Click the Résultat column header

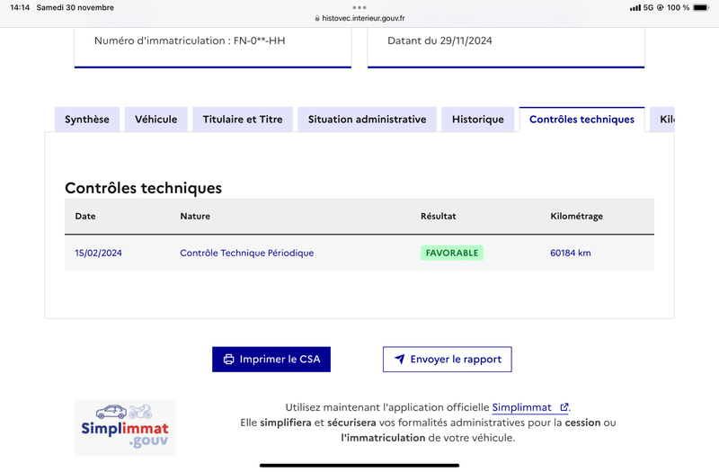(x=438, y=216)
